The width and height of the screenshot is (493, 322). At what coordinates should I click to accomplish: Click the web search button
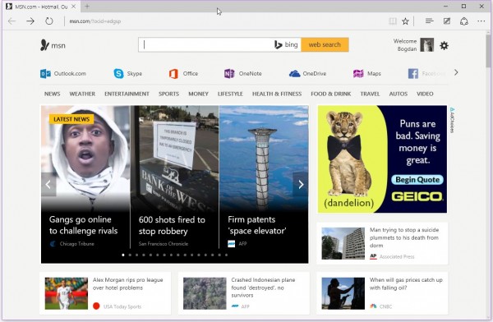tap(325, 44)
